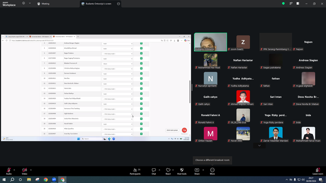326x183 pixels.
Task: Click system tray volume icon
Action: click(303, 179)
